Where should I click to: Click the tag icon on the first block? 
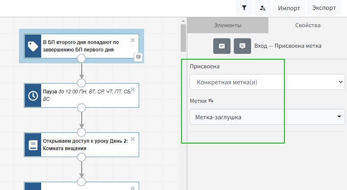pos(33,46)
